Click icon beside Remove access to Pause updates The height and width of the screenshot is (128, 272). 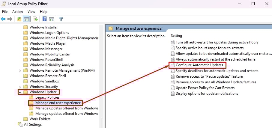pos(172,76)
